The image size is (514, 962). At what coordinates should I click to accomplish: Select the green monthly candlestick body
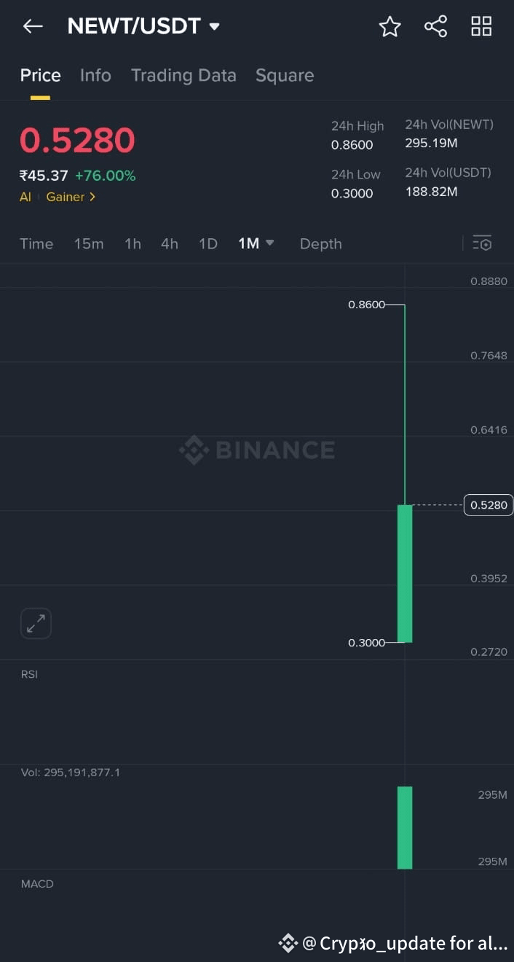tap(405, 574)
